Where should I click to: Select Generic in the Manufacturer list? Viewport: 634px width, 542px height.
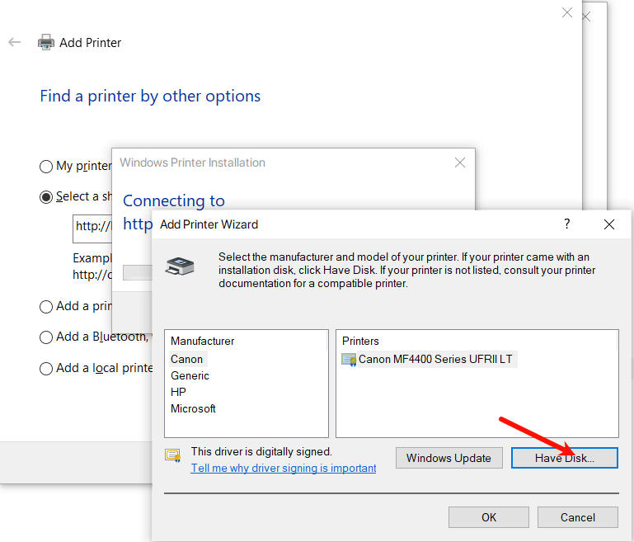tap(190, 375)
